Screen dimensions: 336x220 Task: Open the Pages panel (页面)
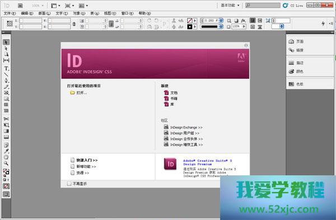tap(296, 41)
